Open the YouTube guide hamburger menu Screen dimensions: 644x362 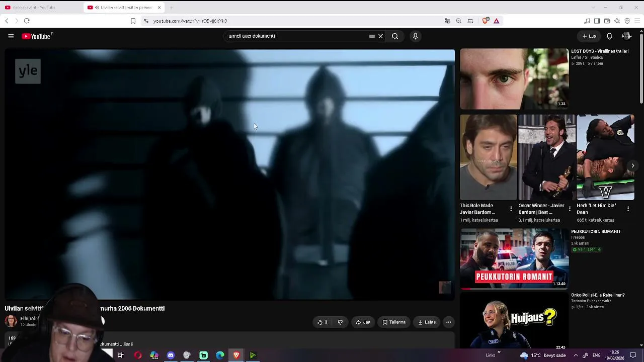point(11,36)
